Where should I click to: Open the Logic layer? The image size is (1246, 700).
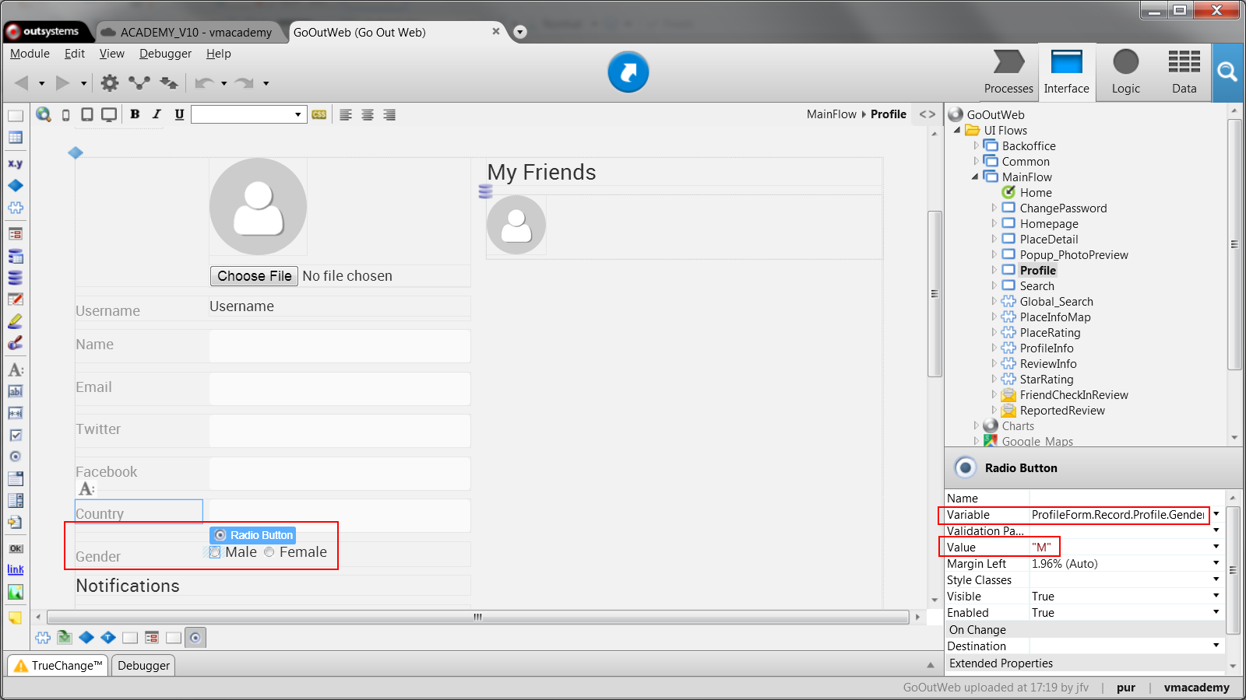point(1125,72)
